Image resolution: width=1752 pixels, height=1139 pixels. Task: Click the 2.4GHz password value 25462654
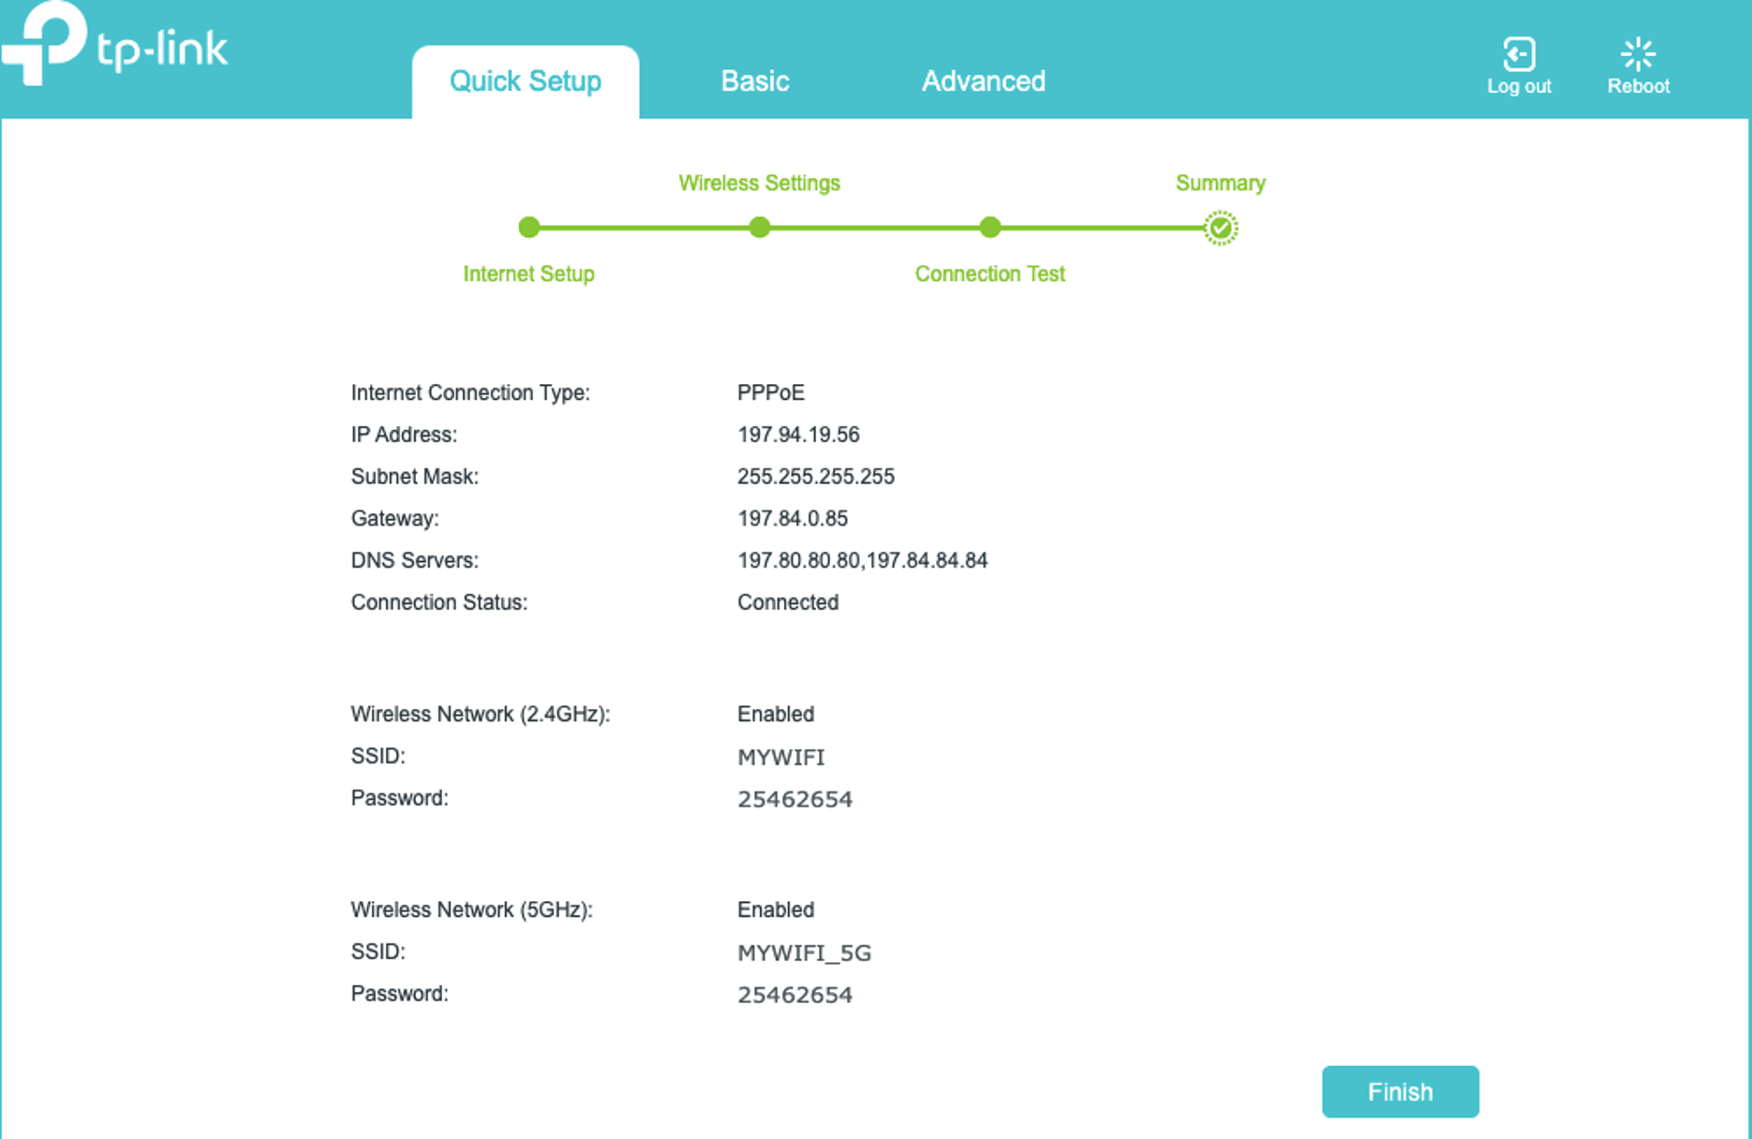794,798
